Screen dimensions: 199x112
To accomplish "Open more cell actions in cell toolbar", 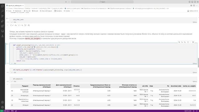I will pos(190,42).
